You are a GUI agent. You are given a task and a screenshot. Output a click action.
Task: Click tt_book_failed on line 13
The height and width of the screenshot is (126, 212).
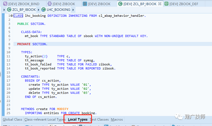[38, 64]
